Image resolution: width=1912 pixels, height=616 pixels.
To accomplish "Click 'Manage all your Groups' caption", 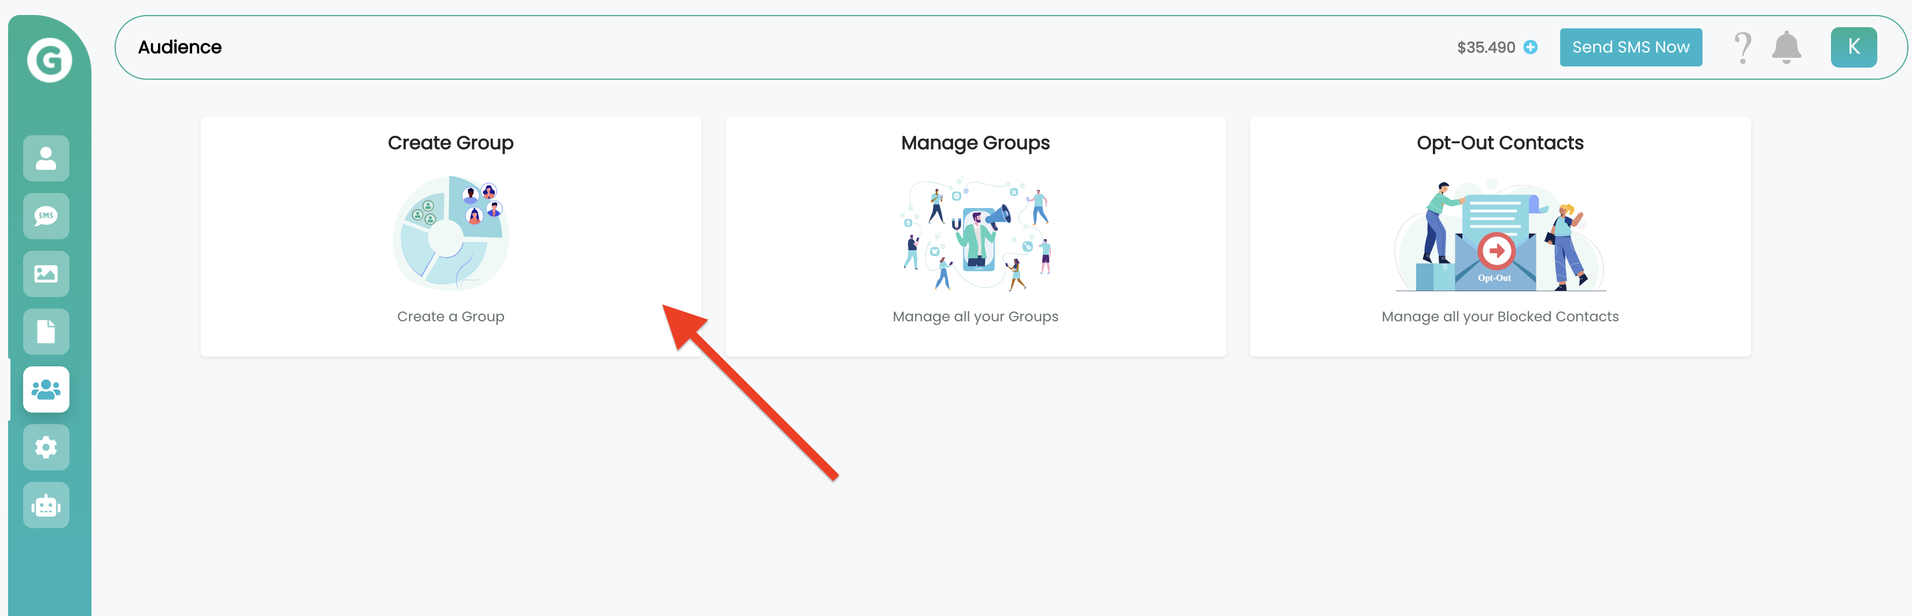I will 975,317.
